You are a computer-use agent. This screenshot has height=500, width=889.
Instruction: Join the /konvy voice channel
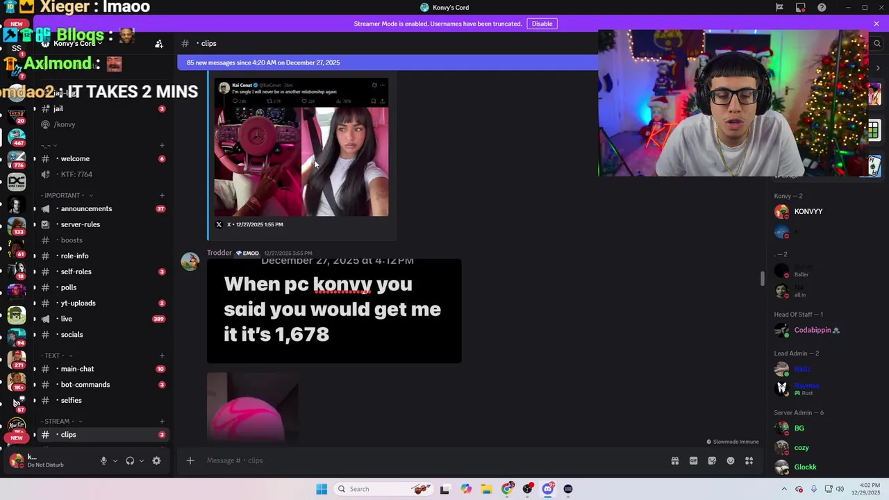(103, 124)
